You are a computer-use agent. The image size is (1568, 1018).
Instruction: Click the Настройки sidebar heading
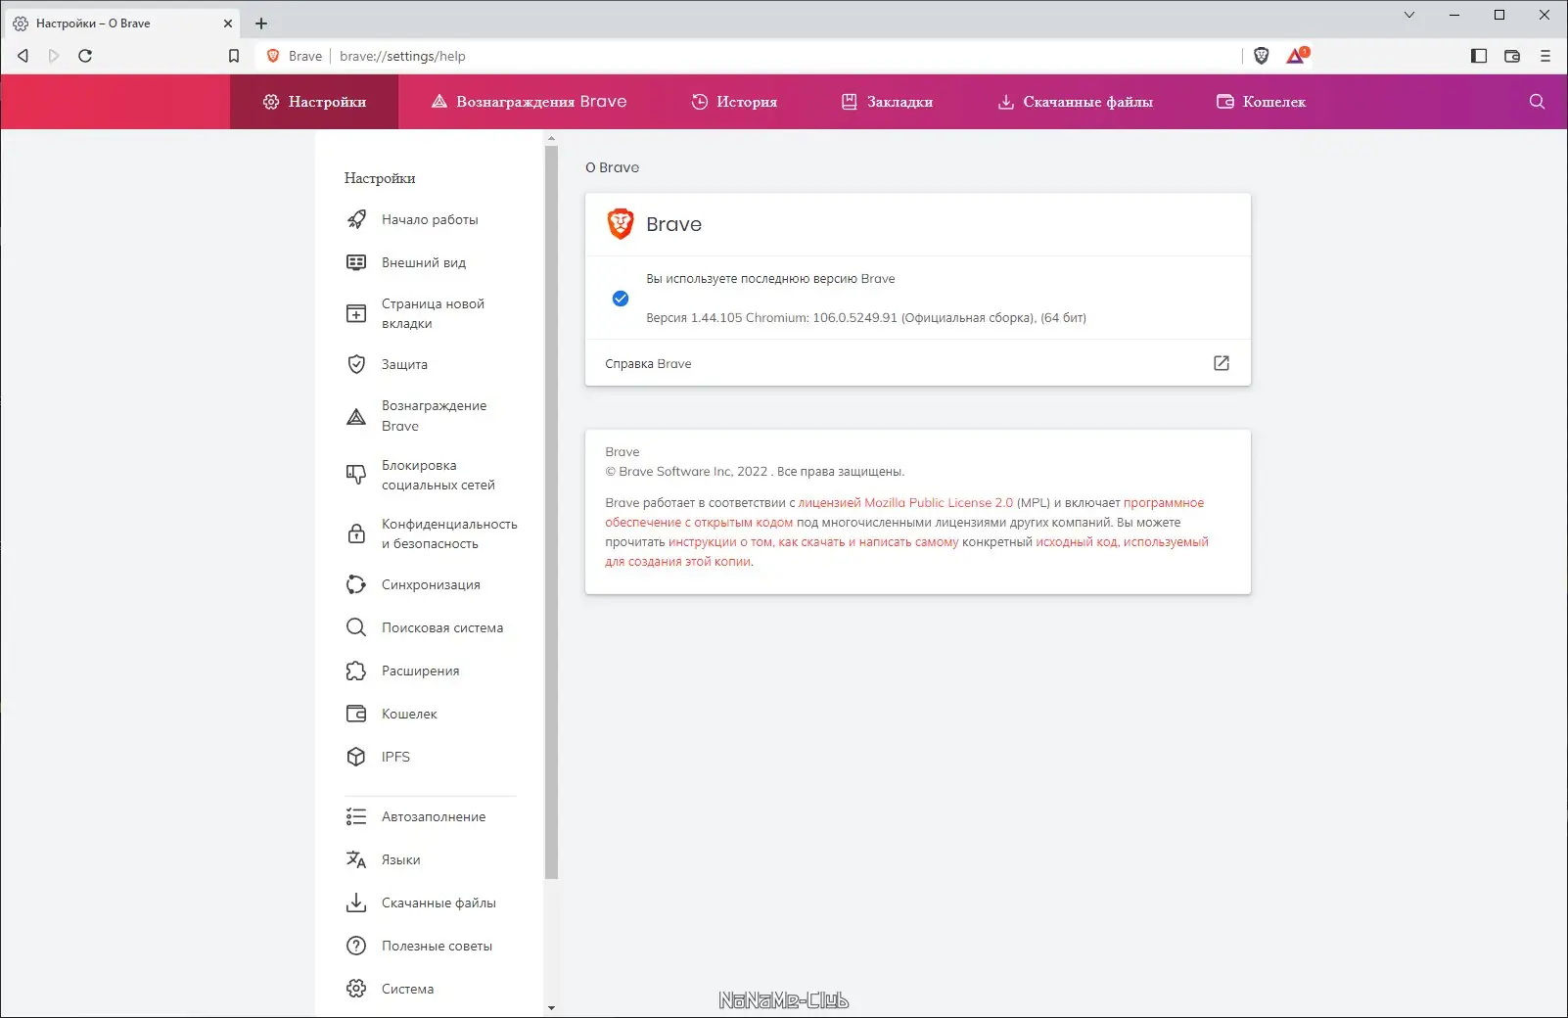pos(380,178)
